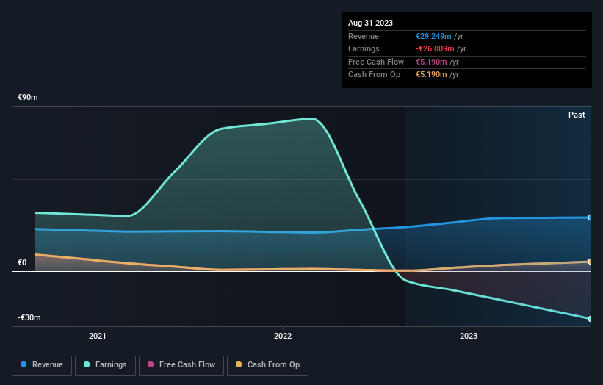Click the Aug 31 2023 tooltip date
Image resolution: width=603 pixels, height=385 pixels.
(370, 23)
